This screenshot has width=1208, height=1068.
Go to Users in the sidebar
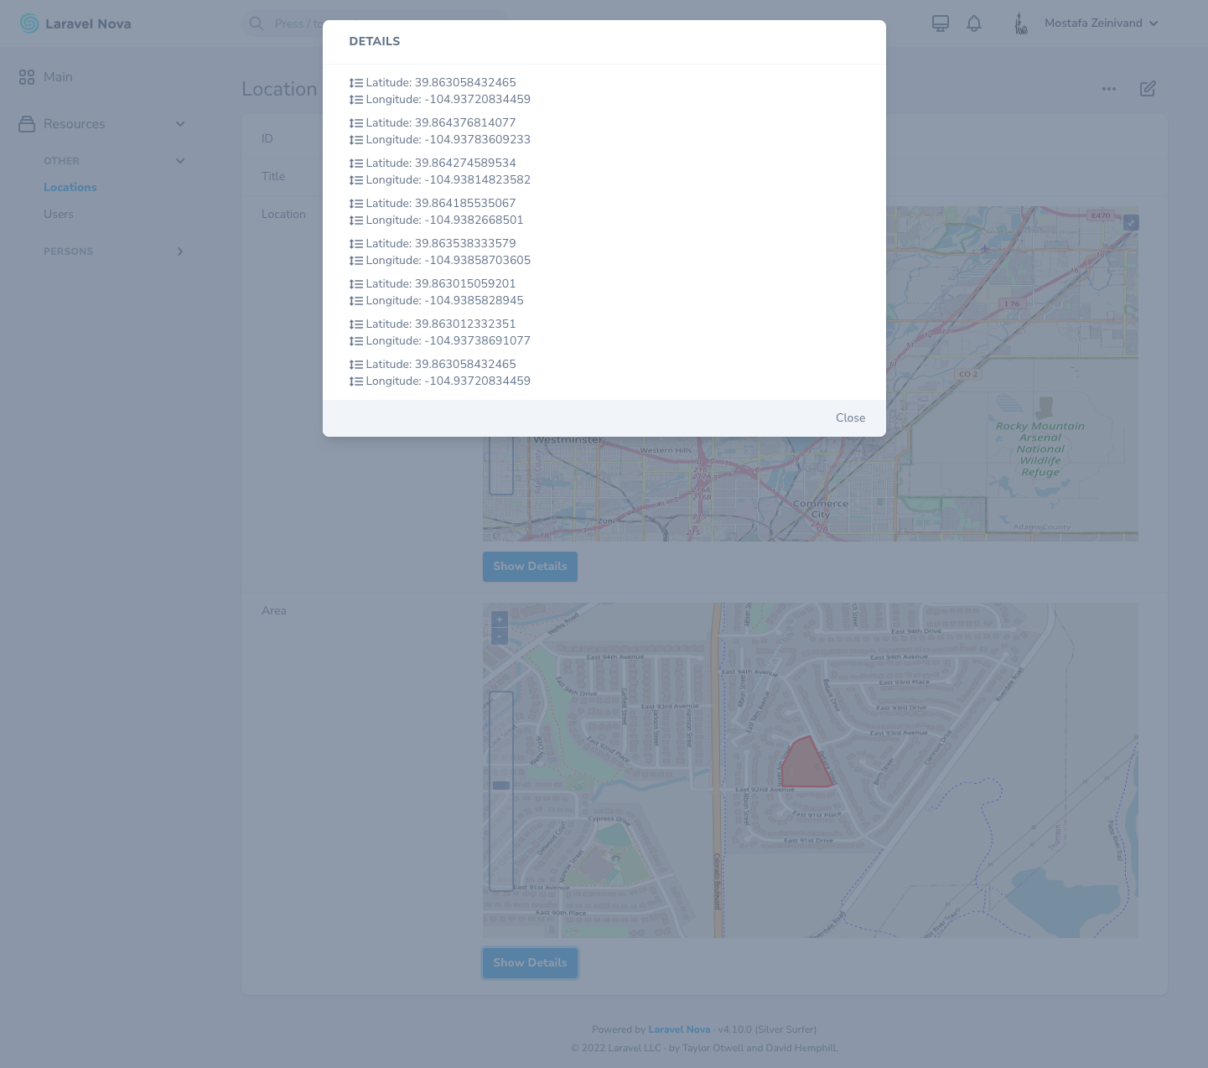[x=59, y=215]
